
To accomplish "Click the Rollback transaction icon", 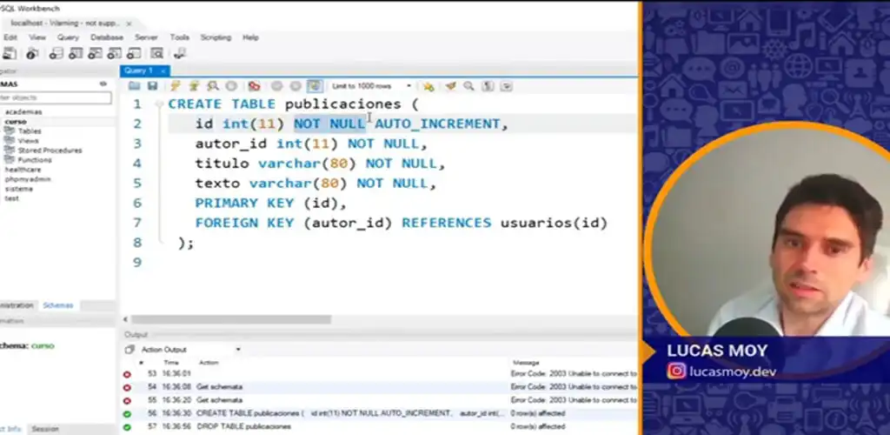I will point(296,86).
